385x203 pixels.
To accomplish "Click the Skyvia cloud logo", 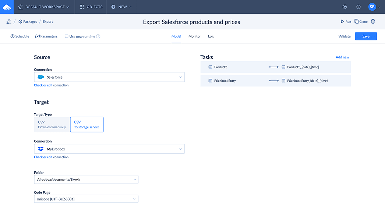I will pos(7,7).
